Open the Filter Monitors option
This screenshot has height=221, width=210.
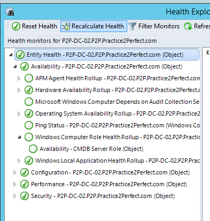click(154, 26)
